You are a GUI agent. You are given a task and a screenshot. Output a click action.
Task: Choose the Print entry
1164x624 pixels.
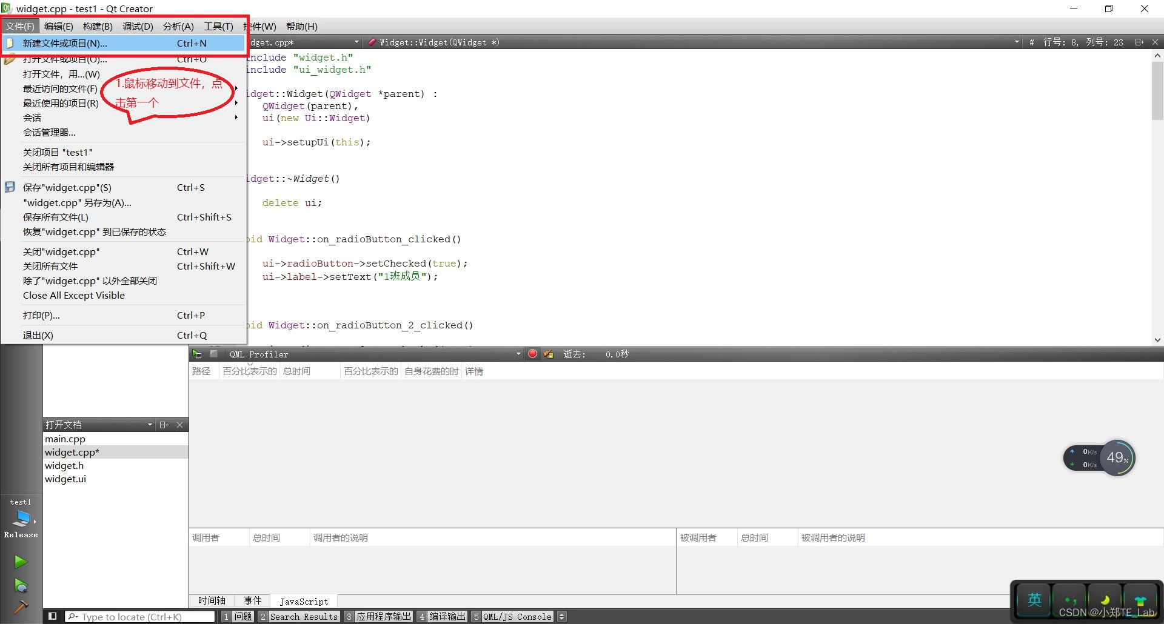point(124,315)
